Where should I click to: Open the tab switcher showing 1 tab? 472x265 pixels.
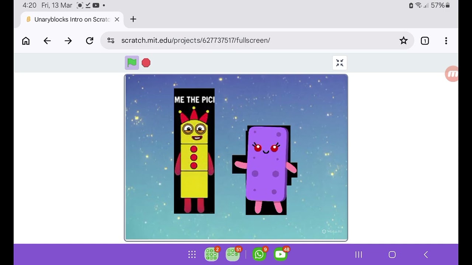click(425, 40)
